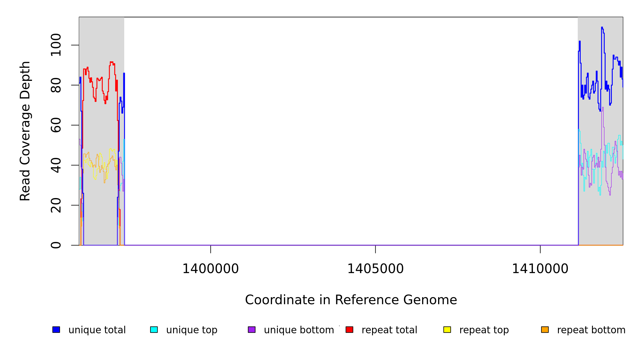640x349 pixels.
Task: Click the 100 y-axis tick label
Action: click(56, 45)
